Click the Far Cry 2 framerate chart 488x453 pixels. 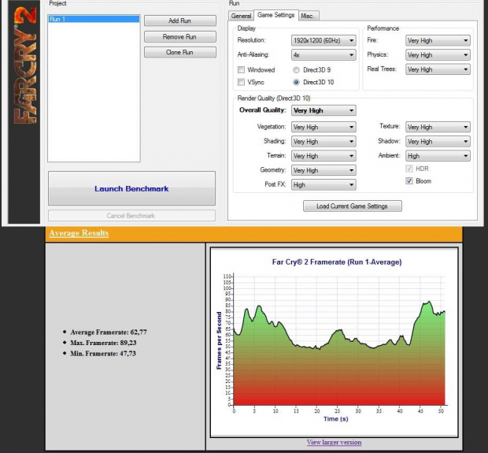(x=335, y=343)
